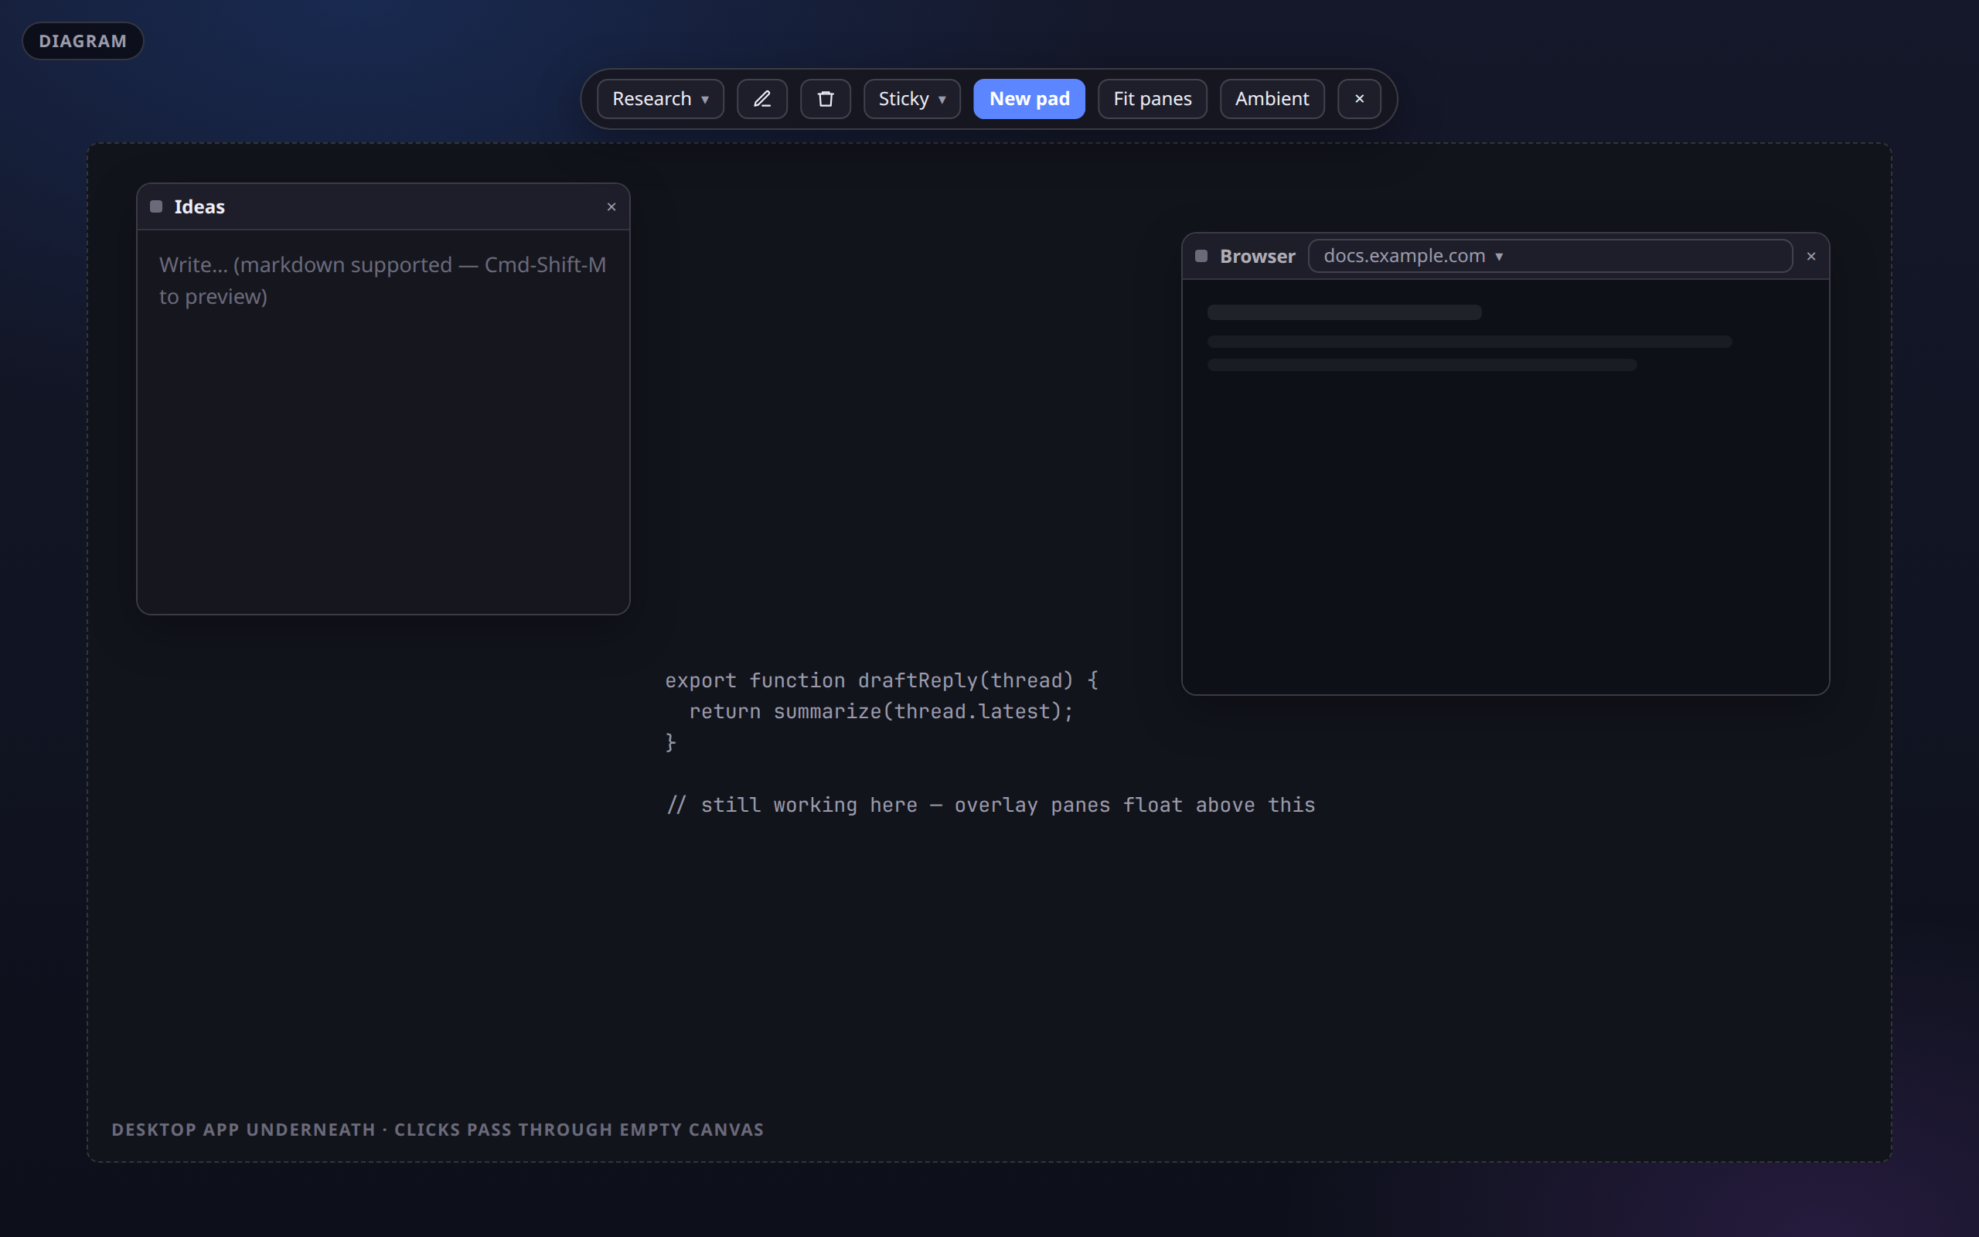1979x1237 pixels.
Task: Select the DIAGRAM label badge
Action: (x=83, y=41)
